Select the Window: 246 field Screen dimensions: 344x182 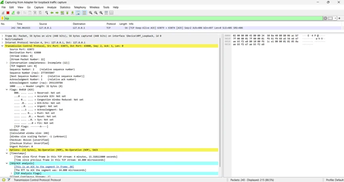17,130
